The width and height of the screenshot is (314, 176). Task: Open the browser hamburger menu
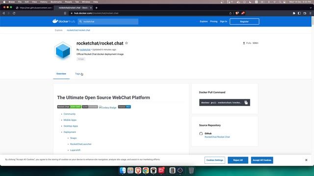(x=311, y=13)
